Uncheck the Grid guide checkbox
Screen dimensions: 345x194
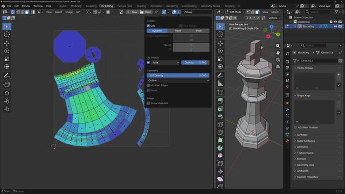click(x=148, y=26)
